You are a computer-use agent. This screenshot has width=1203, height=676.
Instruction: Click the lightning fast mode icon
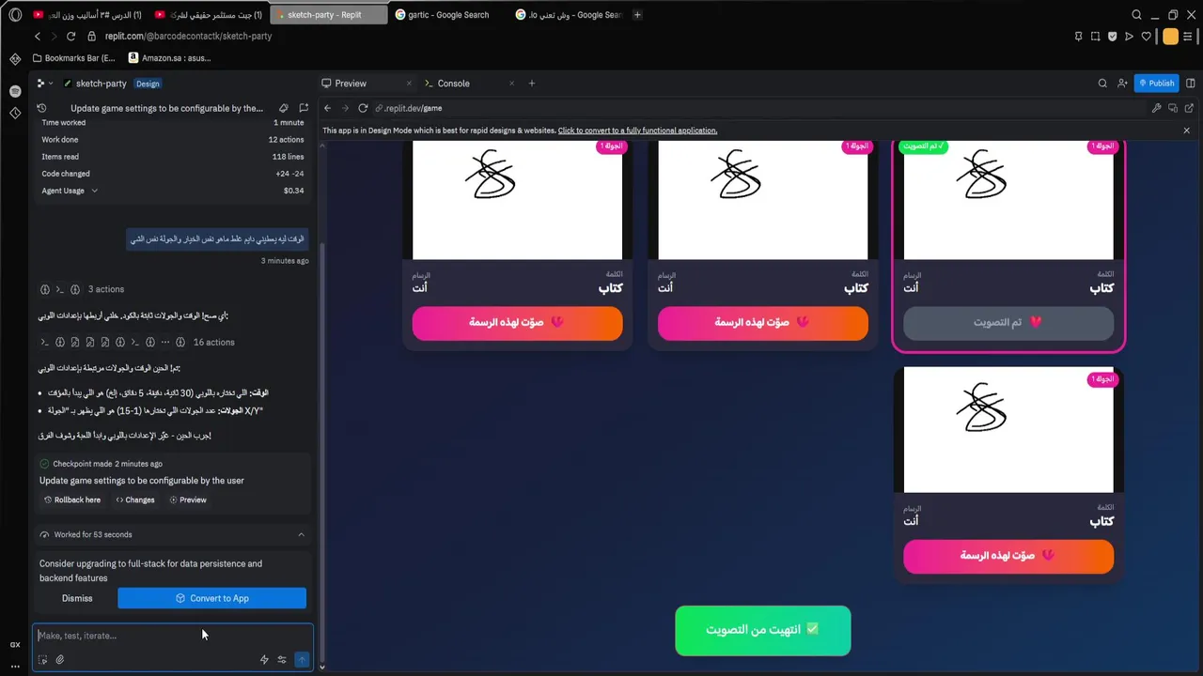(264, 660)
